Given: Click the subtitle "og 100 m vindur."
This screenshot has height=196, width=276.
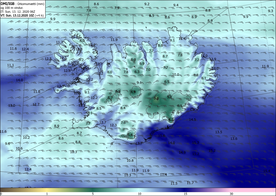Looking at the screenshot, I should (x=12, y=8).
